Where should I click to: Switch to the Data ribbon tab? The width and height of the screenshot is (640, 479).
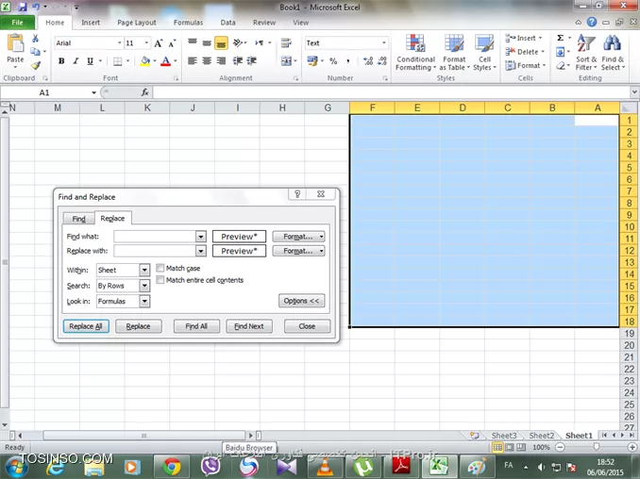pos(227,23)
